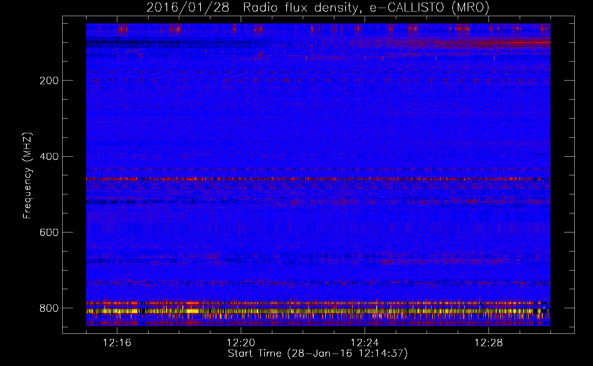The width and height of the screenshot is (593, 366).
Task: Click the yellow interference band near 800 MHz
Action: click(x=318, y=311)
